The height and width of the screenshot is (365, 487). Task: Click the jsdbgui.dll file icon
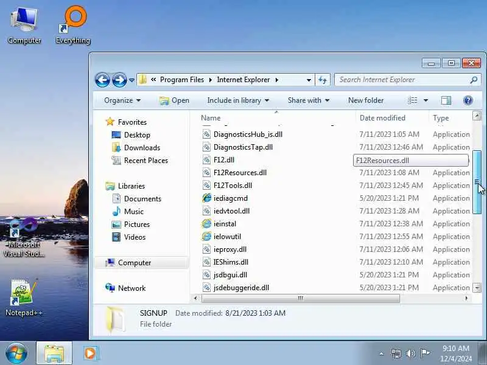pos(206,275)
